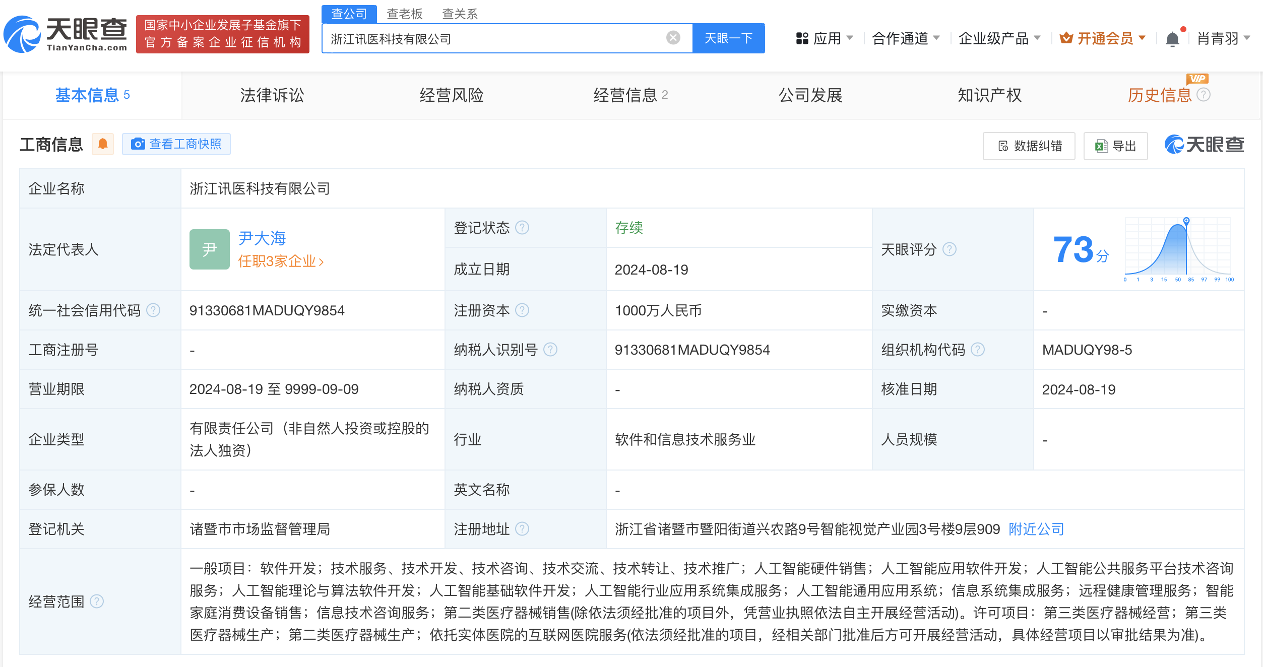Click the question mark beside 天眼评分
This screenshot has height=667, width=1263.
click(x=950, y=249)
